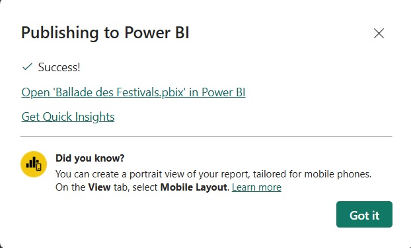411x248 pixels.
Task: Click the bold 'Mobile Layout' text
Action: click(x=194, y=187)
